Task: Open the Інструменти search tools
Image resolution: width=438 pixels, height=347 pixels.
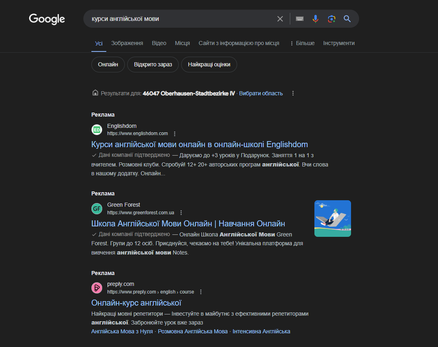Action: tap(339, 43)
